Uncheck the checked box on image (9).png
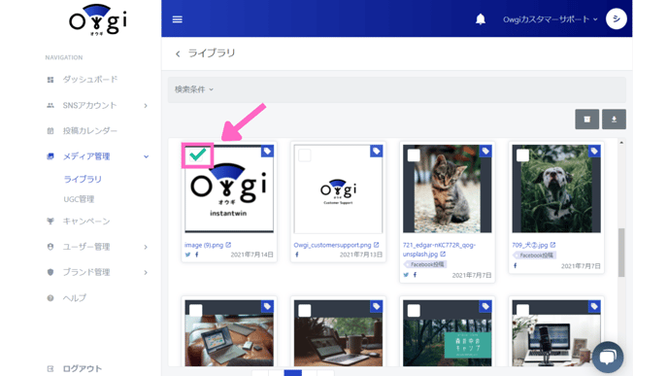The height and width of the screenshot is (376, 668). [x=197, y=155]
